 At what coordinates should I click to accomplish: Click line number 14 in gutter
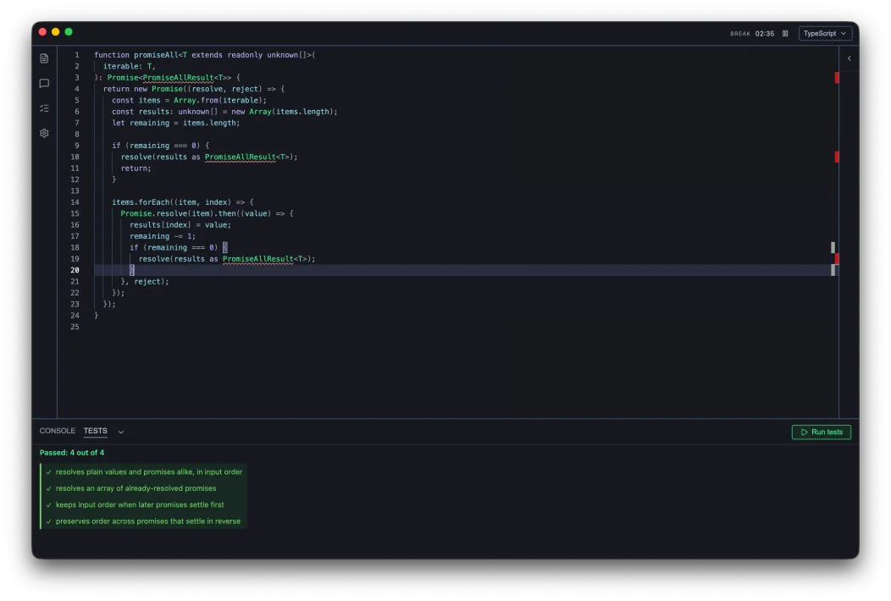pyautogui.click(x=75, y=202)
